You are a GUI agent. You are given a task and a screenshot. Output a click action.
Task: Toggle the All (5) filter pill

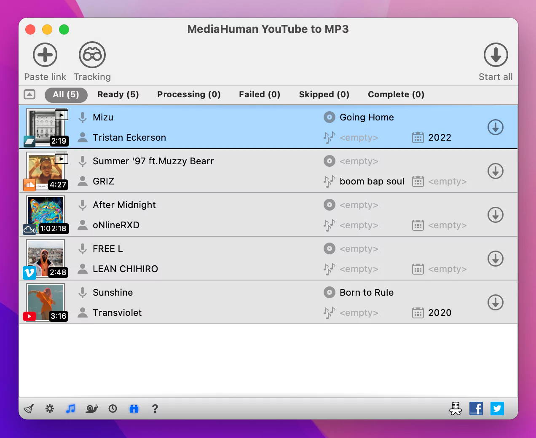tap(66, 95)
